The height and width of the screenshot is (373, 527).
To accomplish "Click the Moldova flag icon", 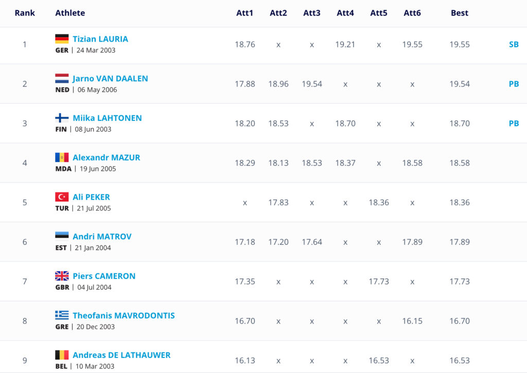I will tap(62, 157).
